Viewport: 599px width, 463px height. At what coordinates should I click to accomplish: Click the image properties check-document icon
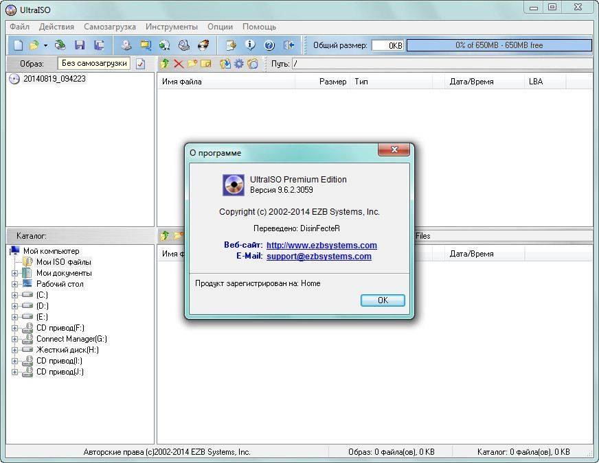pyautogui.click(x=141, y=64)
